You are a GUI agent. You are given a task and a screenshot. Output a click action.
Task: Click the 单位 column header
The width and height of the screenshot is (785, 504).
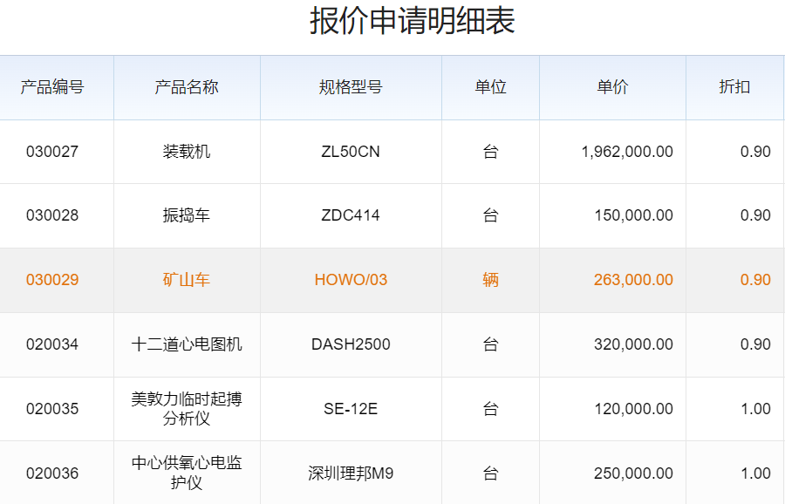point(490,87)
